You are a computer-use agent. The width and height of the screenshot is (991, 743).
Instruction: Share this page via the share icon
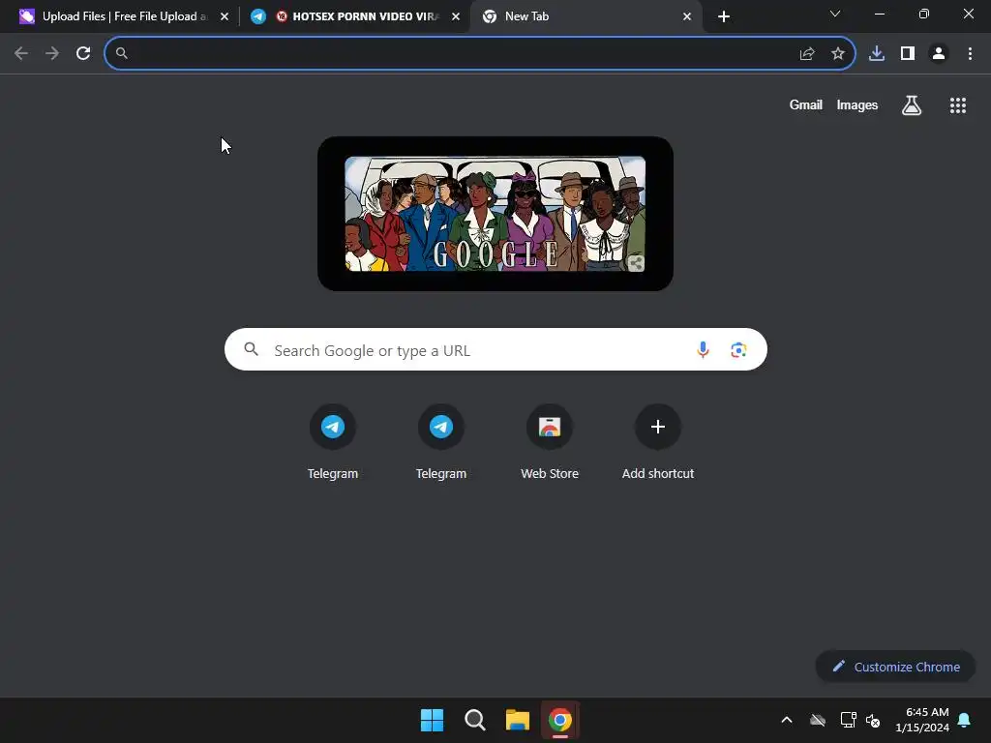pyautogui.click(x=807, y=54)
